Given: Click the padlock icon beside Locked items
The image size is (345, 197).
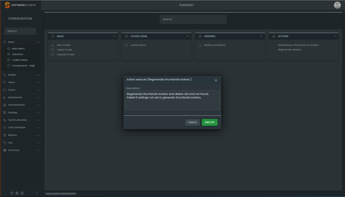Looking at the screenshot, I should 126,45.
